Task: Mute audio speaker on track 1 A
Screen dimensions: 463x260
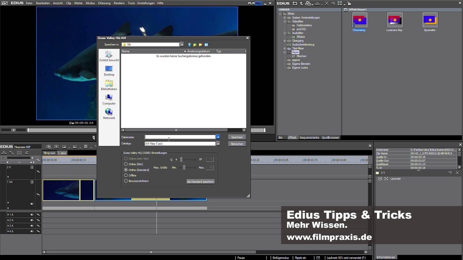Action: [32, 214]
